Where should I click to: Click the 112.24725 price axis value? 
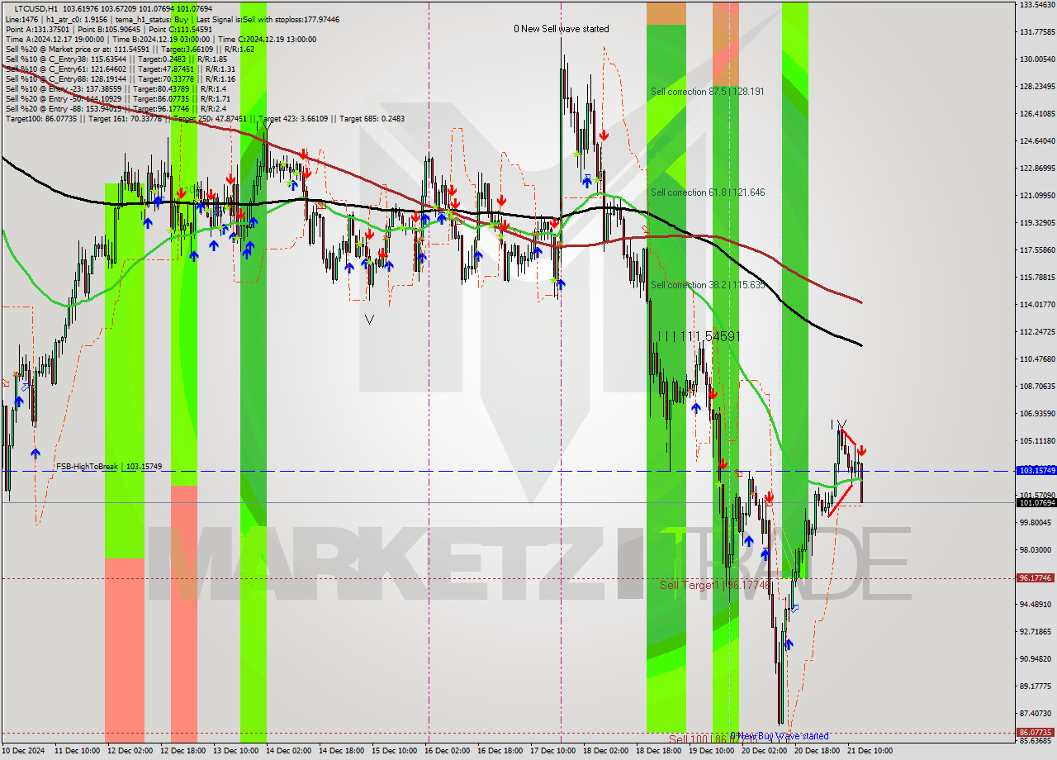point(1036,332)
